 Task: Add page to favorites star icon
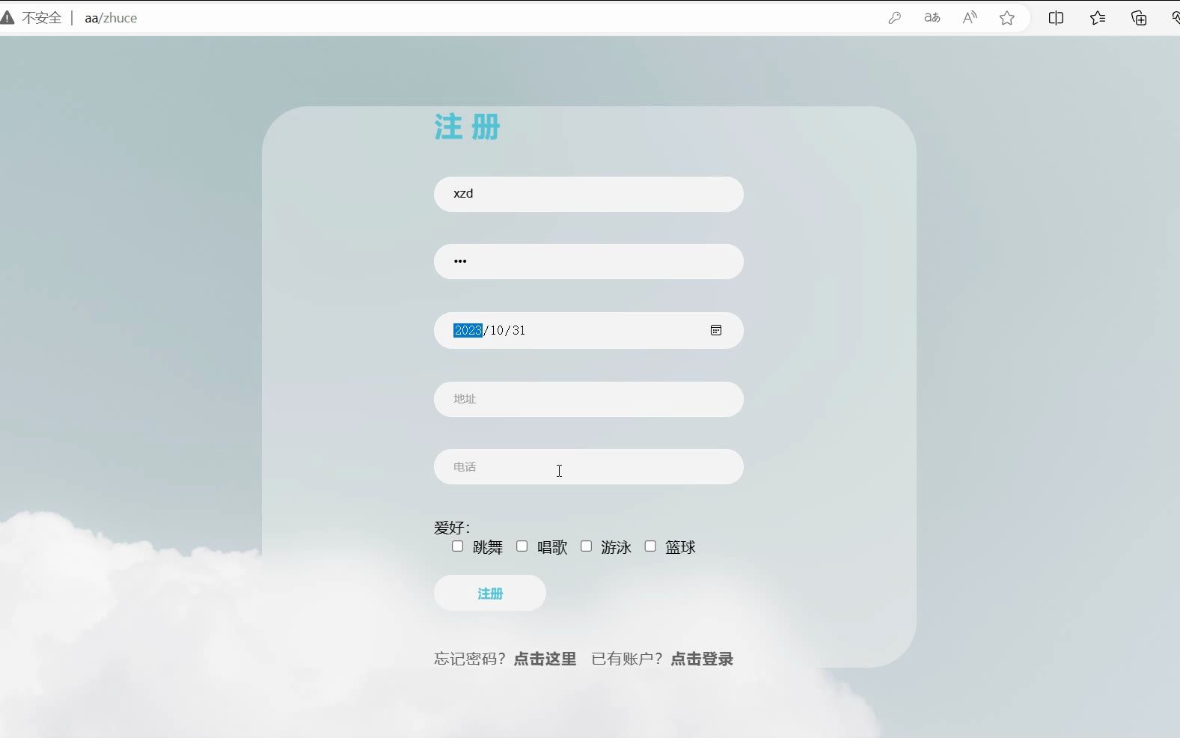pyautogui.click(x=1007, y=18)
